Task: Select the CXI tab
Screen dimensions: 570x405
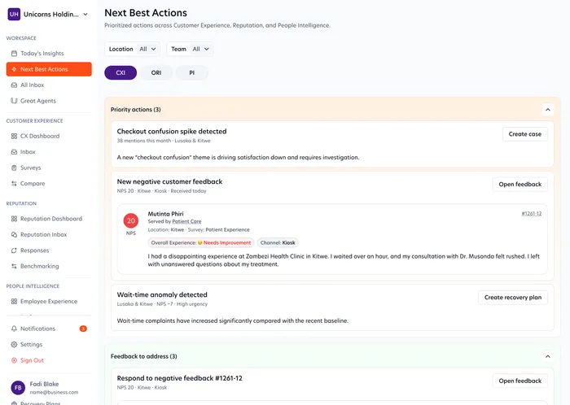Action: [121, 72]
